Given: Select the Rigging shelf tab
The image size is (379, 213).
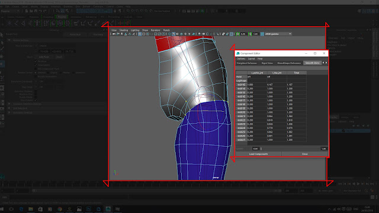Looking at the screenshot, I should click(x=62, y=17).
